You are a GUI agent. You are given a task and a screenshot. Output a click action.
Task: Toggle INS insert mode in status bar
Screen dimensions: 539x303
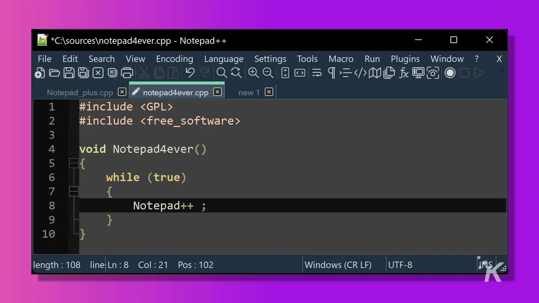click(x=486, y=265)
